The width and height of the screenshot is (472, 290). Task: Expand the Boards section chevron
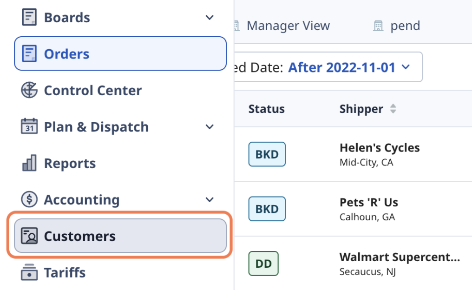coord(210,17)
